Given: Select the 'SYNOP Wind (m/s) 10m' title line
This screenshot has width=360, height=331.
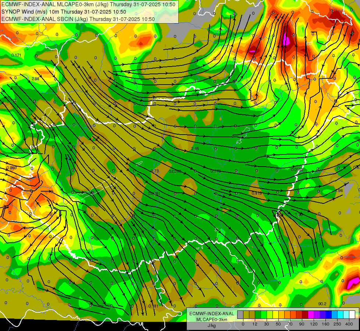Looking at the screenshot, I should tap(64, 12).
